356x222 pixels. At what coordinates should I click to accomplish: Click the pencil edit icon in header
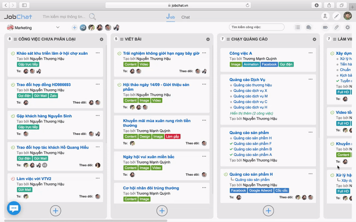[337, 16]
